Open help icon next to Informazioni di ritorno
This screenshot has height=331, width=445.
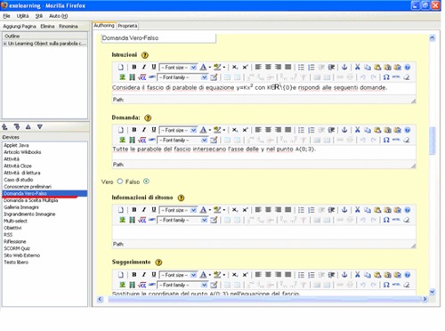(181, 198)
